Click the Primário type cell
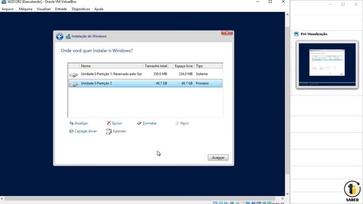This screenshot has height=204, width=363. coord(202,83)
